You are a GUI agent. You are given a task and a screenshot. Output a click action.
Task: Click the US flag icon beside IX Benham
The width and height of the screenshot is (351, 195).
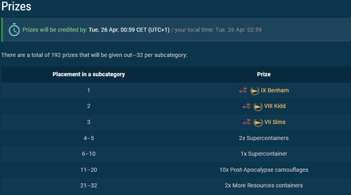pyautogui.click(x=243, y=90)
